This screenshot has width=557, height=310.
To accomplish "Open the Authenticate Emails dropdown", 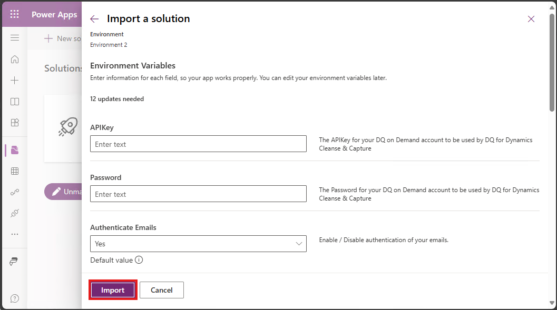I will (198, 244).
